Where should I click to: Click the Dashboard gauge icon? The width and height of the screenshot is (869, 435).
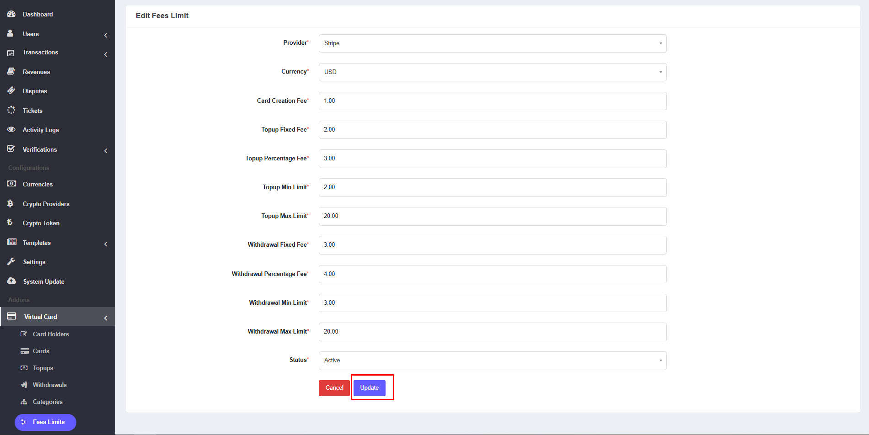point(11,14)
